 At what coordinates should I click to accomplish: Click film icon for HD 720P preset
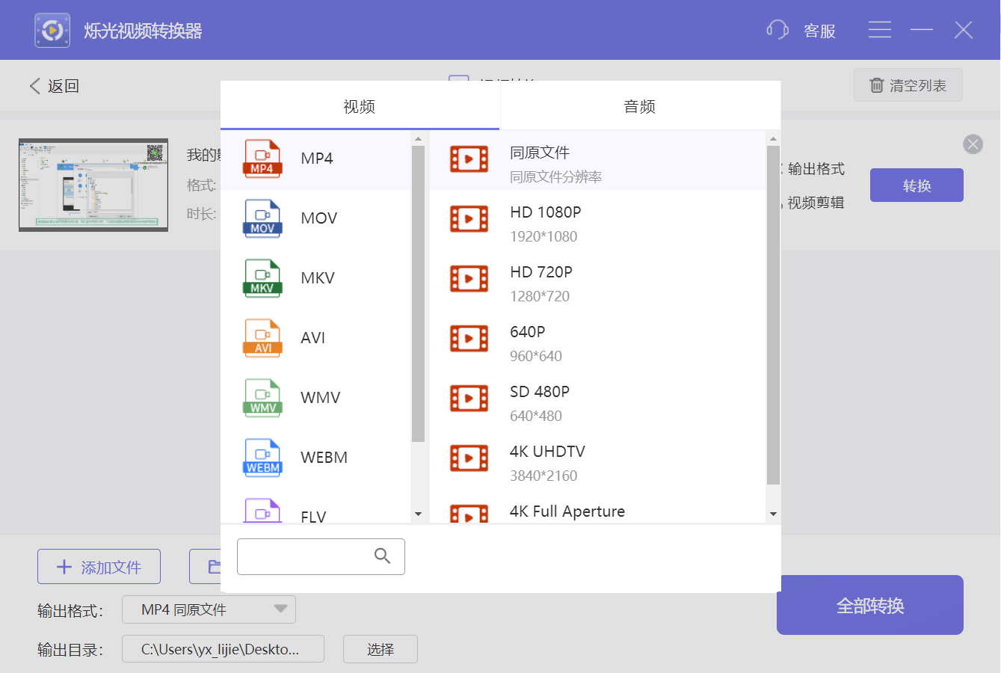(469, 278)
